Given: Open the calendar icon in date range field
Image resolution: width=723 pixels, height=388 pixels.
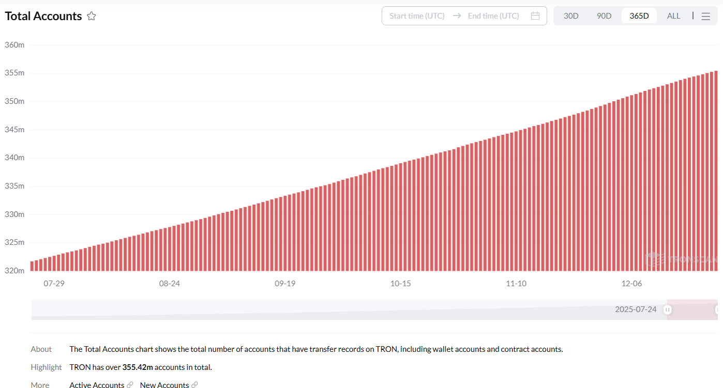Looking at the screenshot, I should click(x=535, y=16).
